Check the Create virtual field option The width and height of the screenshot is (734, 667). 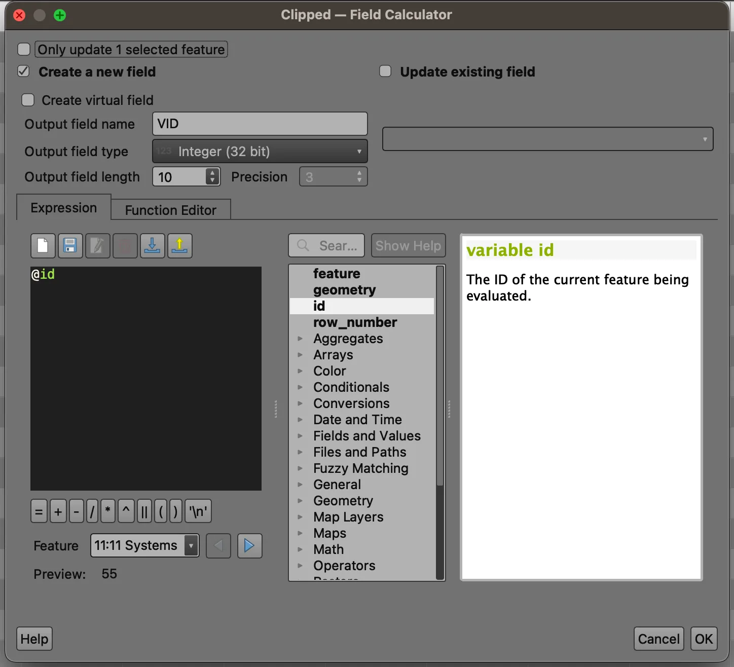click(28, 100)
